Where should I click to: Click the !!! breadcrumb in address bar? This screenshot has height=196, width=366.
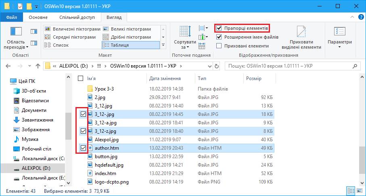click(x=99, y=66)
